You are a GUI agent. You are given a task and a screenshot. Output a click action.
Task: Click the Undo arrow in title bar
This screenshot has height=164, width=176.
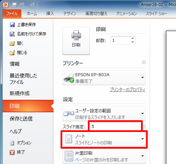22,5
